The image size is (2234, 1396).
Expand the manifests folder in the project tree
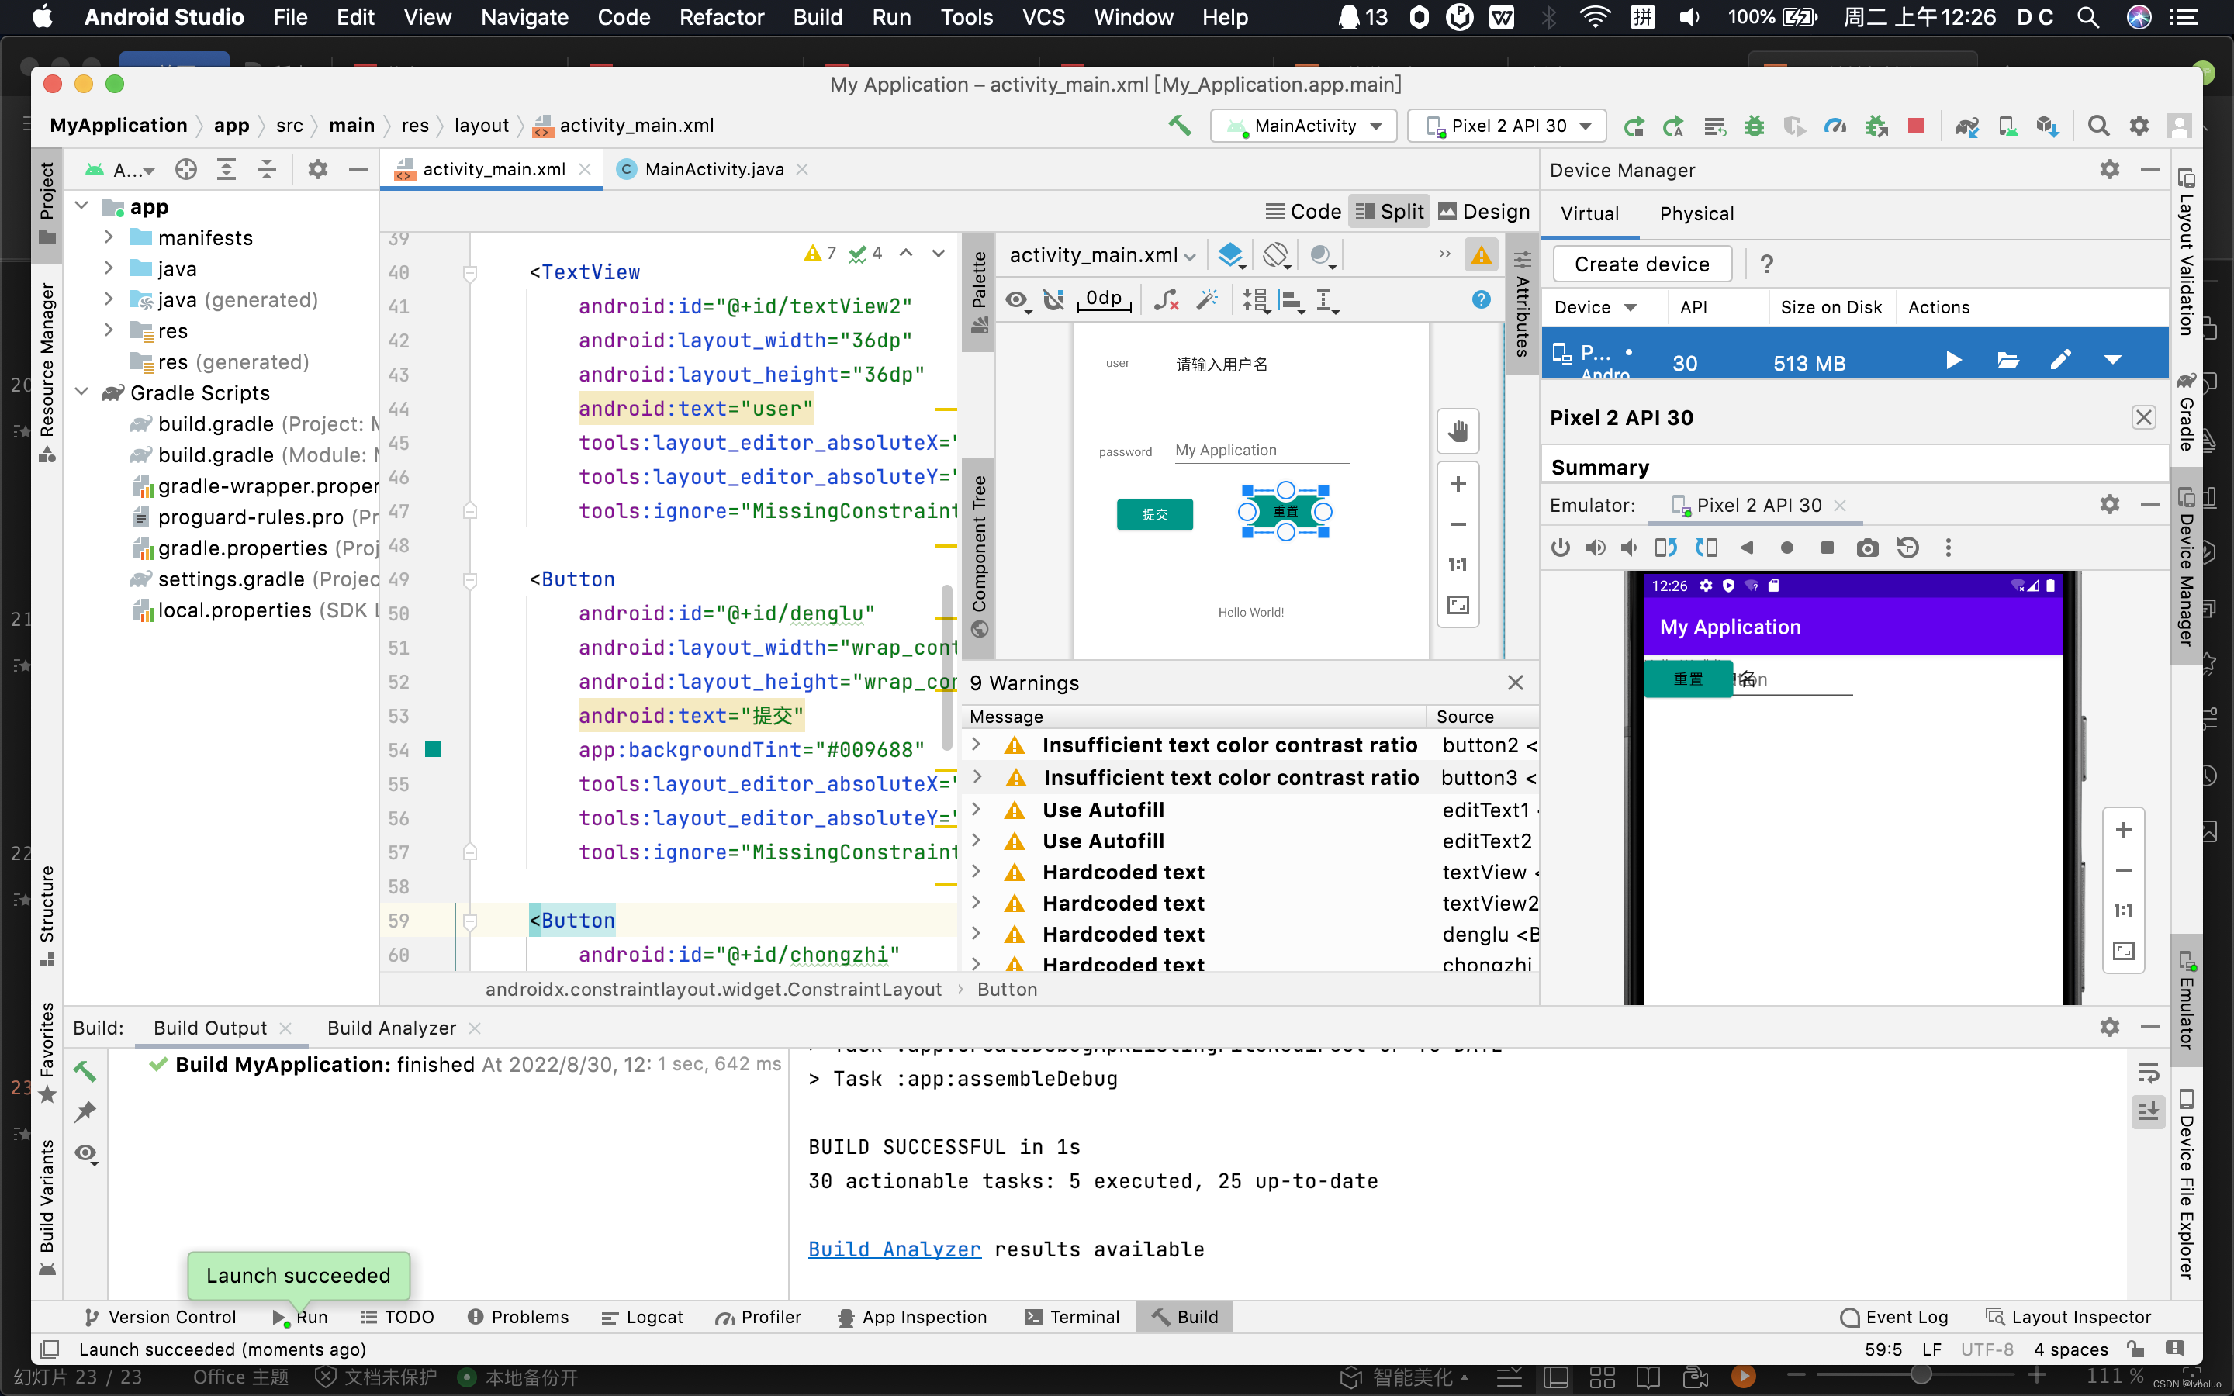click(109, 237)
